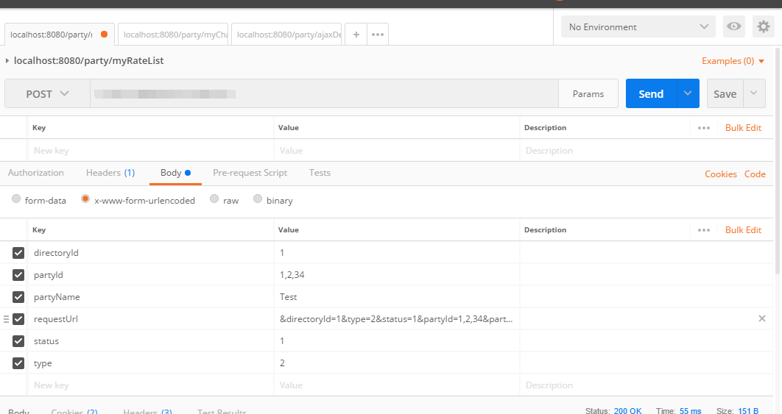The image size is (782, 414).
Task: Open ellipsis options in the params table header
Action: (x=704, y=128)
